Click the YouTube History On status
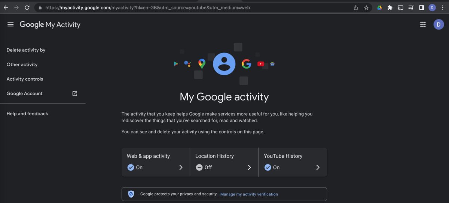The image size is (449, 203). tap(272, 167)
